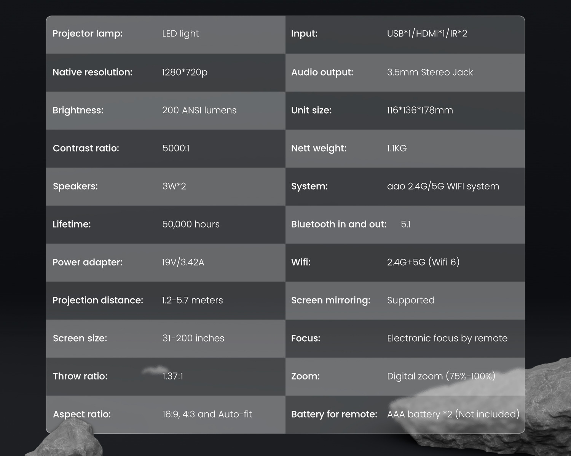Click the "Bluetooth in and out:" label

(339, 224)
